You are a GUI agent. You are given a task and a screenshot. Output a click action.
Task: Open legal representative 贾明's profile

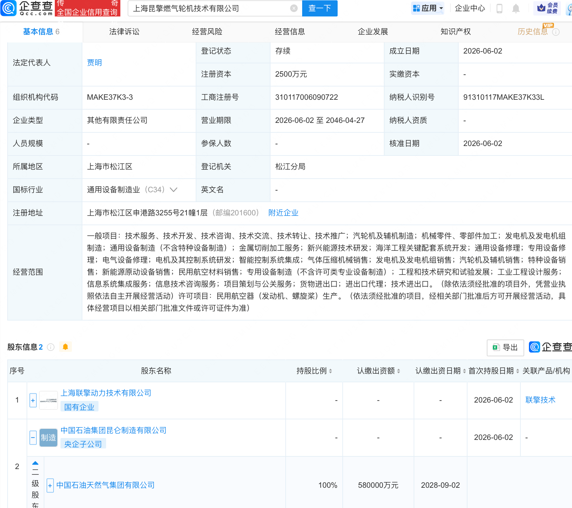tap(94, 63)
